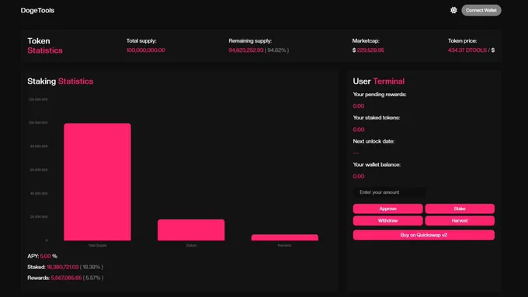Click the DogeTools logo

click(37, 10)
